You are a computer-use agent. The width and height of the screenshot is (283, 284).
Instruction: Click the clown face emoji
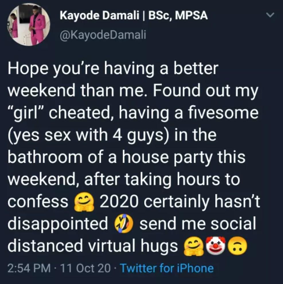coord(216,246)
